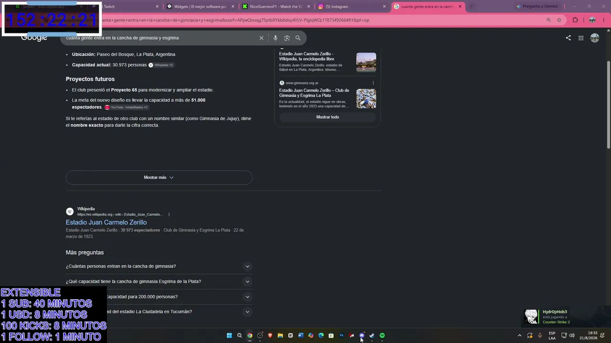Expand question about Gimnasia Esgrima de la Plata capacity

(x=159, y=282)
